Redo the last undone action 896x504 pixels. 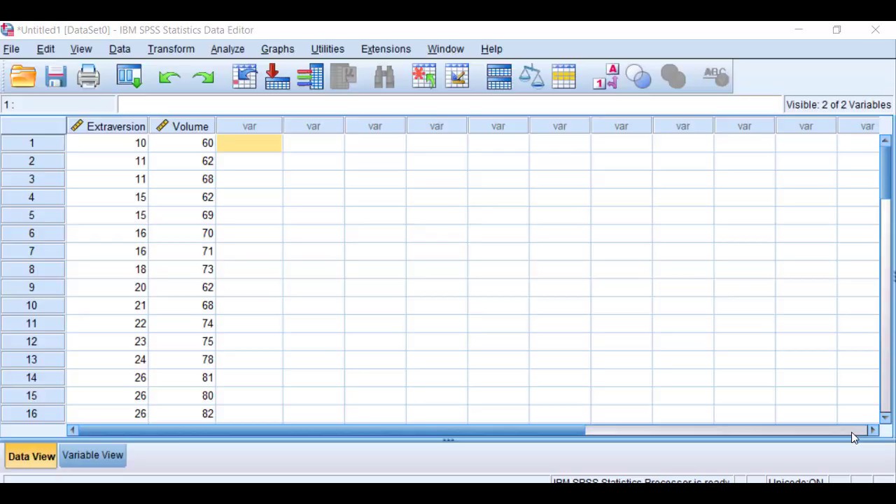tap(203, 77)
